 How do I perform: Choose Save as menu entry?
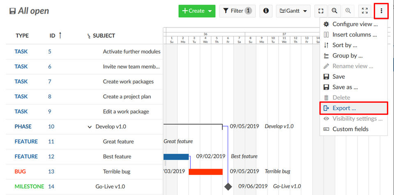coord(353,87)
